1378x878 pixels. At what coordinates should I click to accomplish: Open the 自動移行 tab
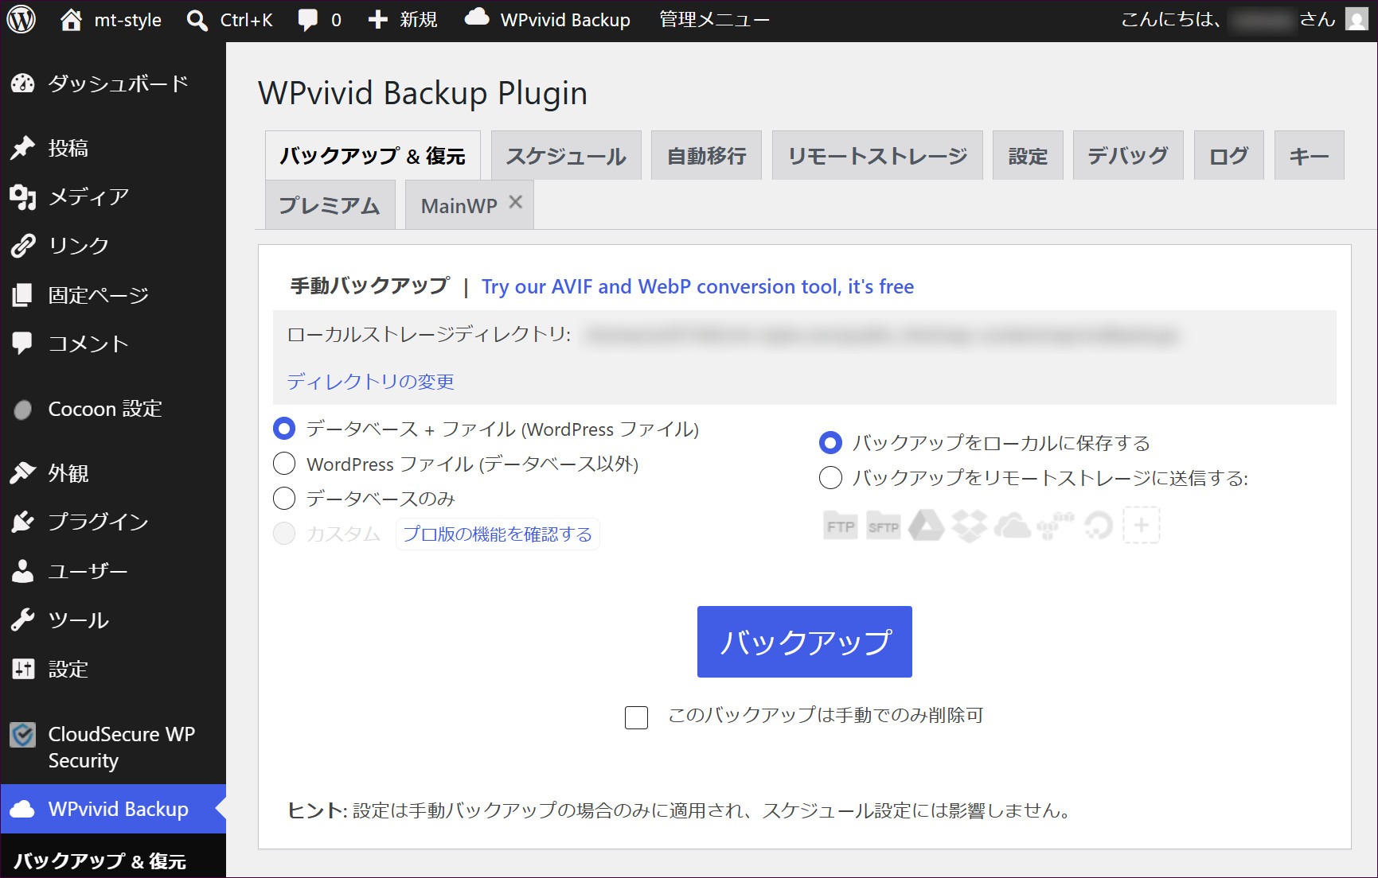(707, 156)
